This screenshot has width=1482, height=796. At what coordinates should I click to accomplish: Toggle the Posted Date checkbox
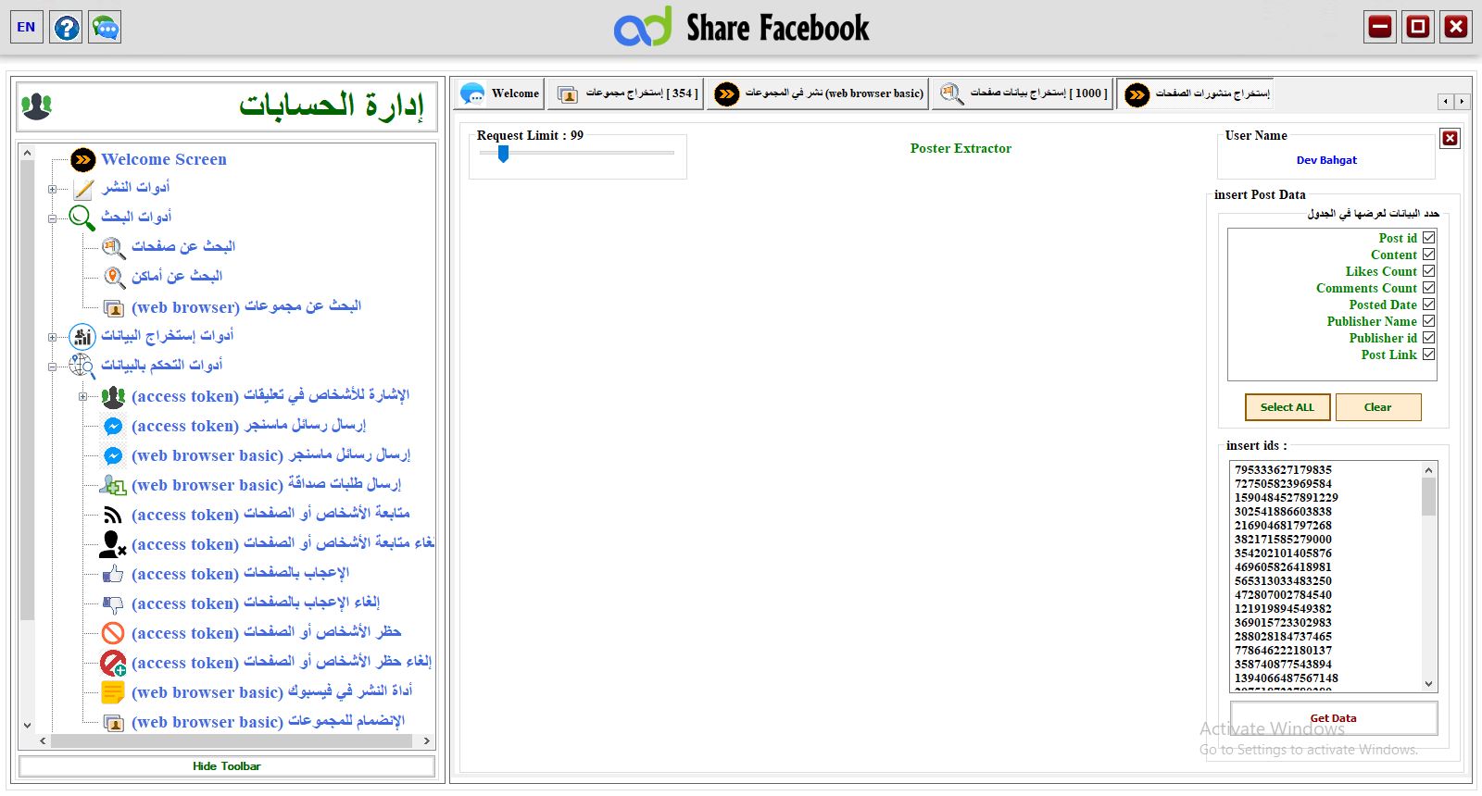1429,305
